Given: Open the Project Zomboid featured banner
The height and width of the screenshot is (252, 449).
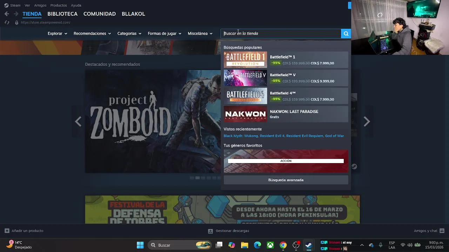Looking at the screenshot, I should [153, 121].
